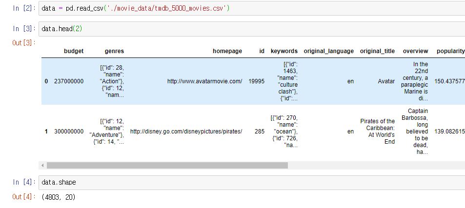Click the ocean keywords cell
The image size is (465, 208).
pos(284,132)
